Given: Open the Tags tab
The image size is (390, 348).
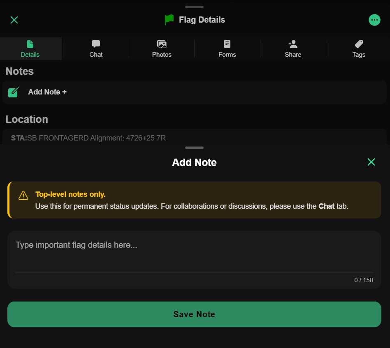Looking at the screenshot, I should pyautogui.click(x=359, y=49).
